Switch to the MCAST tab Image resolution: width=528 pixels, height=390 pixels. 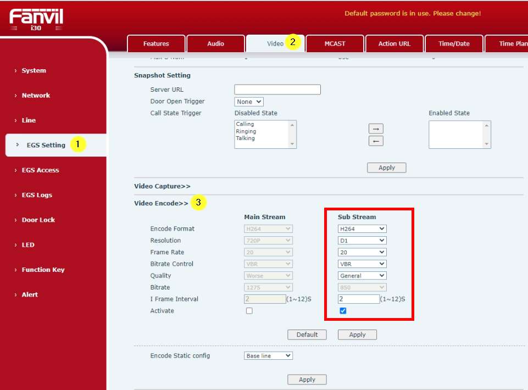335,44
